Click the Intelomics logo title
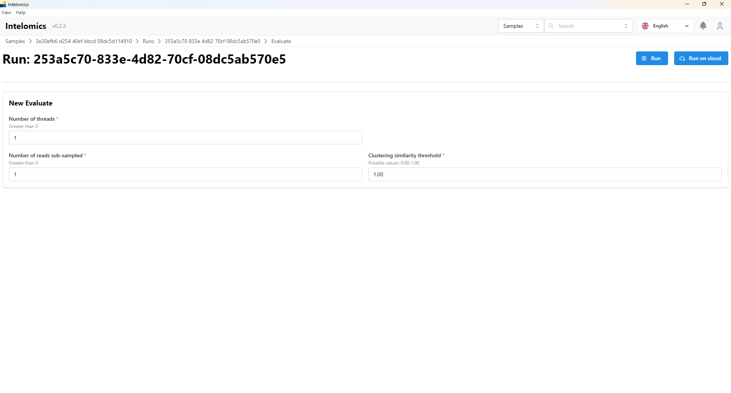 [26, 26]
